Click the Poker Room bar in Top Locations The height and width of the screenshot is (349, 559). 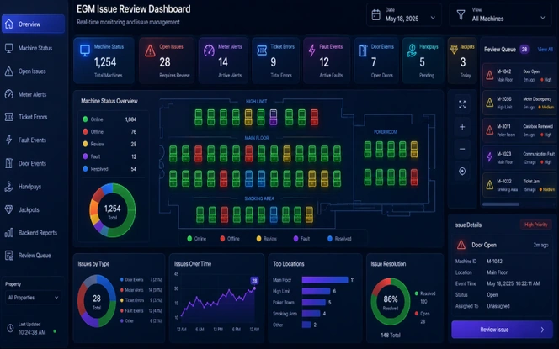(x=314, y=303)
